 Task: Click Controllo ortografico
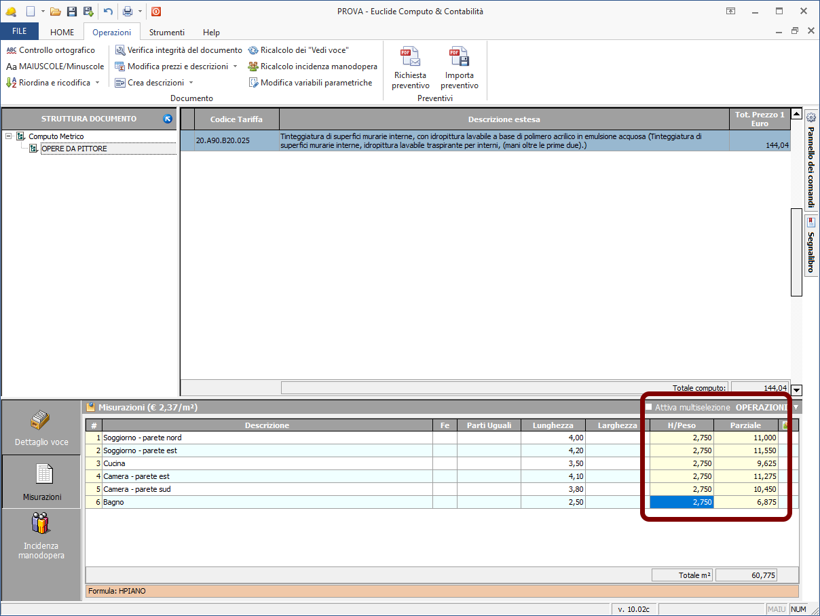tap(51, 50)
